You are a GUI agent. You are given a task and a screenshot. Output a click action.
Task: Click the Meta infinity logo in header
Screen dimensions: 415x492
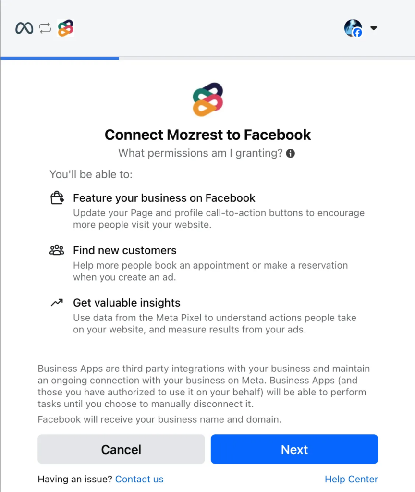pyautogui.click(x=24, y=28)
